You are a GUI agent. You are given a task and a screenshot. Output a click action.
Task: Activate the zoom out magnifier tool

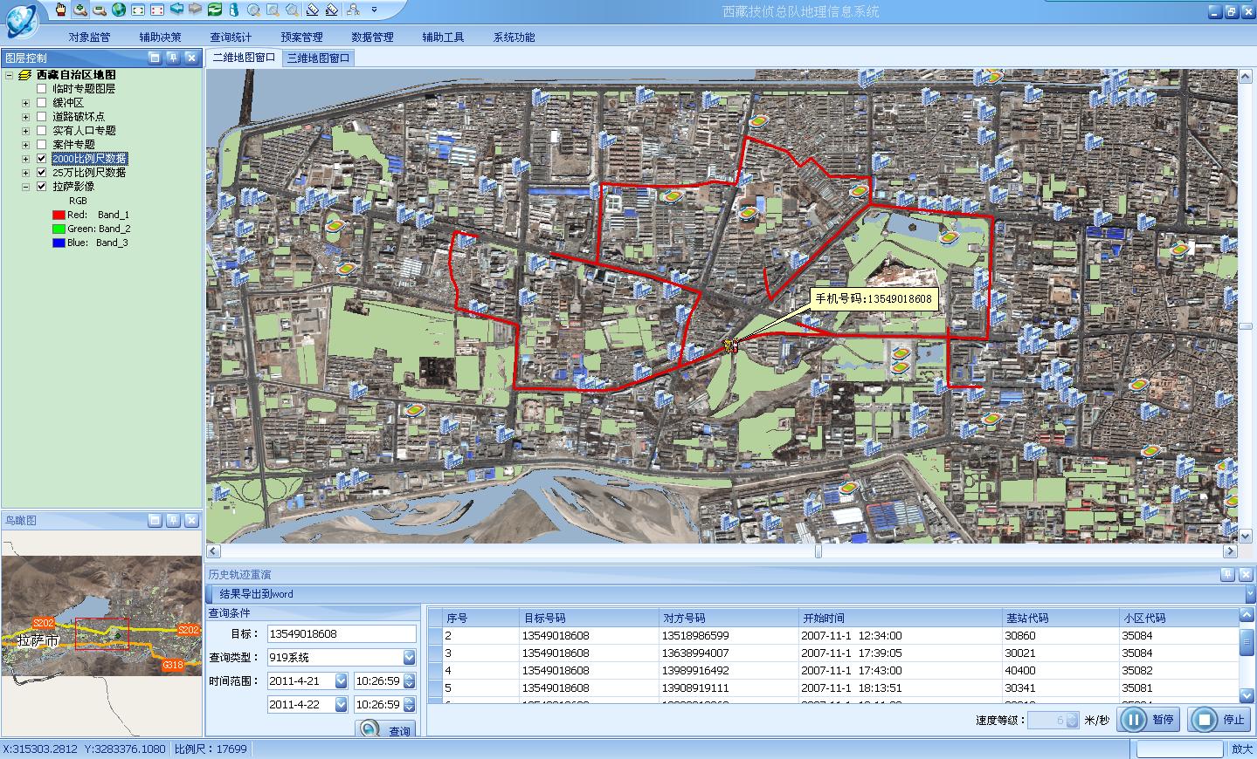[x=99, y=10]
